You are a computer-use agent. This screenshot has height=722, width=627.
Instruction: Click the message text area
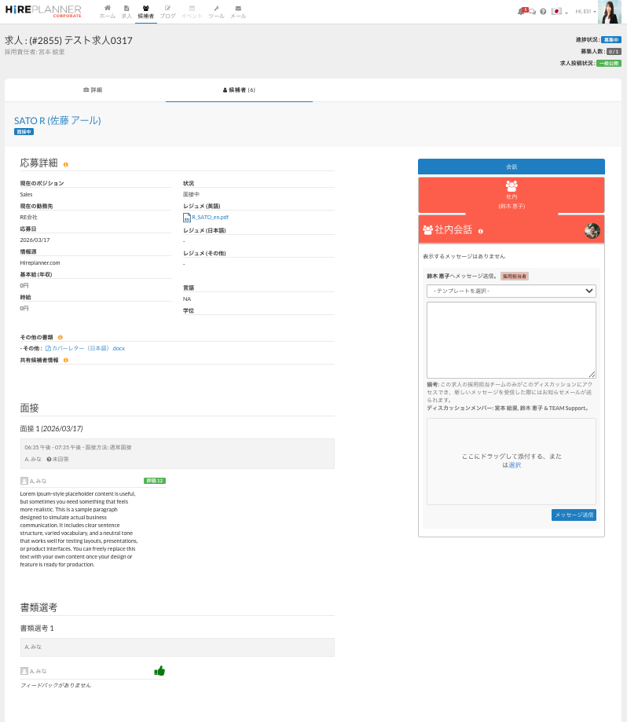pyautogui.click(x=511, y=339)
